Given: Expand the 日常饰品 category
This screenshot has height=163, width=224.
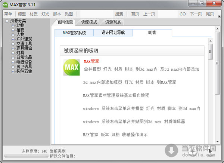Looking at the screenshot, I should [13, 58].
